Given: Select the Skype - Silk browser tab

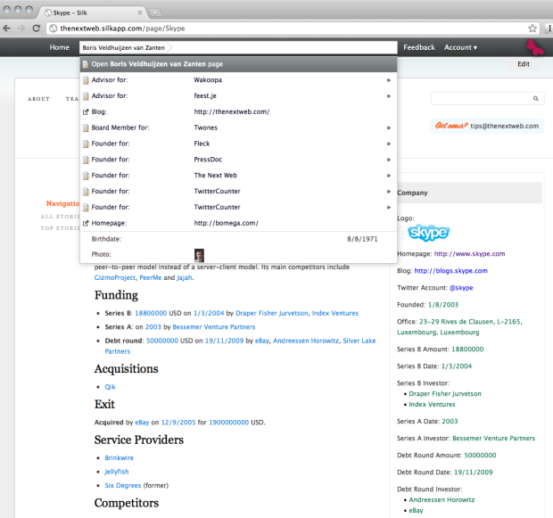Looking at the screenshot, I should pos(93,12).
